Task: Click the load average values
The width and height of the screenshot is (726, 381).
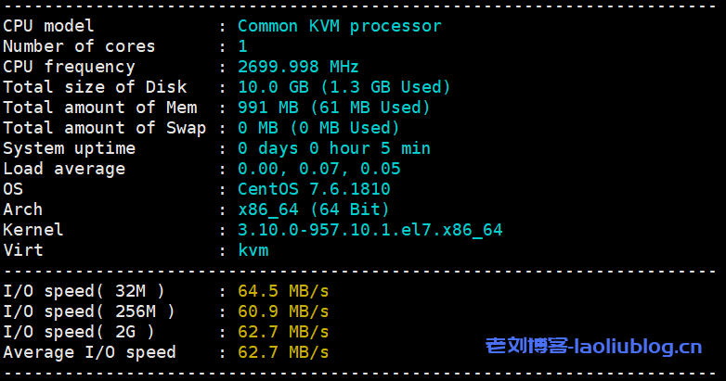Action: point(318,169)
